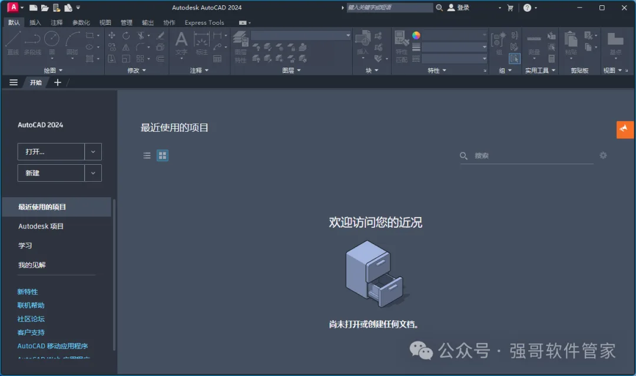Open the Insert (插入) ribbon tab
Screen dimensions: 636x376
tap(35, 23)
